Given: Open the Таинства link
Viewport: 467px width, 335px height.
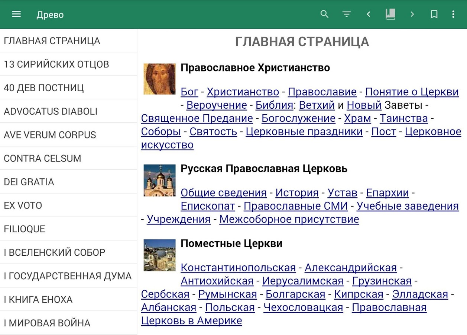Looking at the screenshot, I should (x=404, y=118).
